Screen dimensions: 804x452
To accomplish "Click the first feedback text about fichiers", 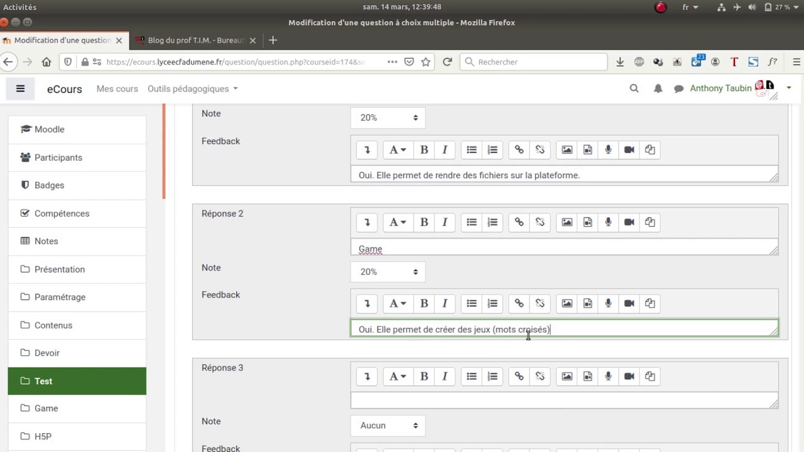I will 469,175.
